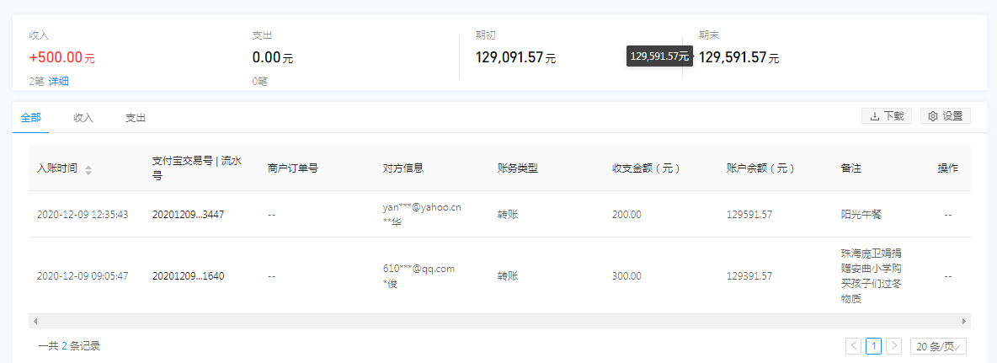Viewport: 997px width, 363px height.
Task: Click the 账户余额（元） column header
Action: click(x=760, y=168)
